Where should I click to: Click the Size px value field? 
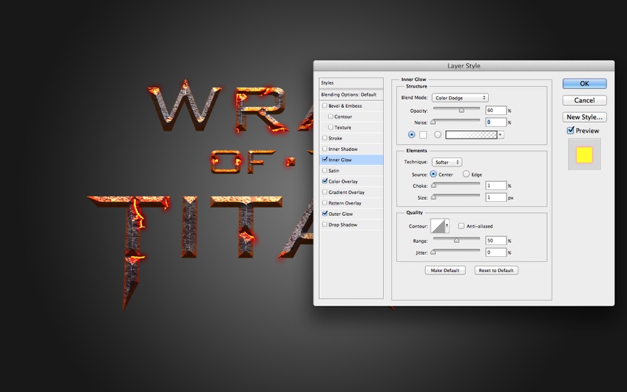pyautogui.click(x=496, y=198)
